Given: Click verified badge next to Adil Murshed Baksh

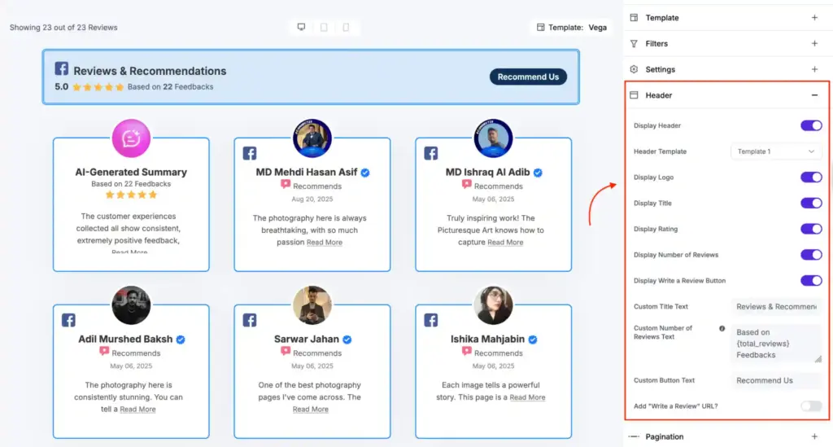Looking at the screenshot, I should pyautogui.click(x=181, y=339).
